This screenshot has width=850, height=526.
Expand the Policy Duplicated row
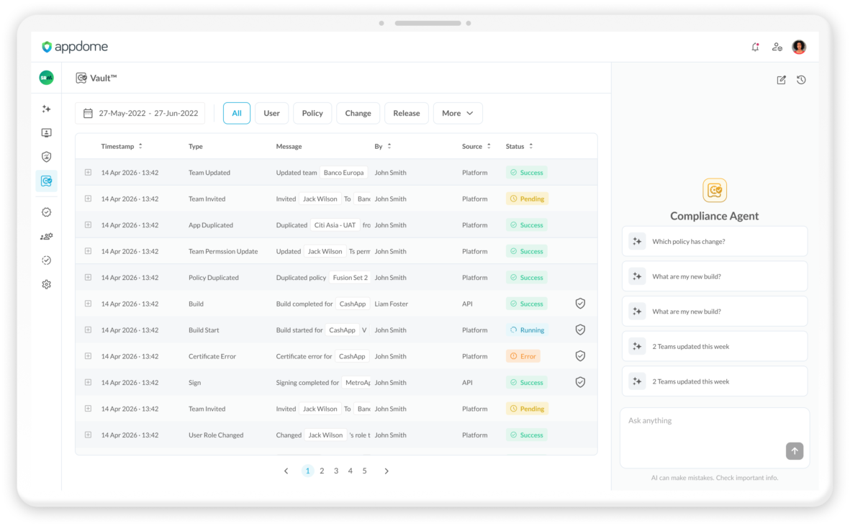pos(88,277)
